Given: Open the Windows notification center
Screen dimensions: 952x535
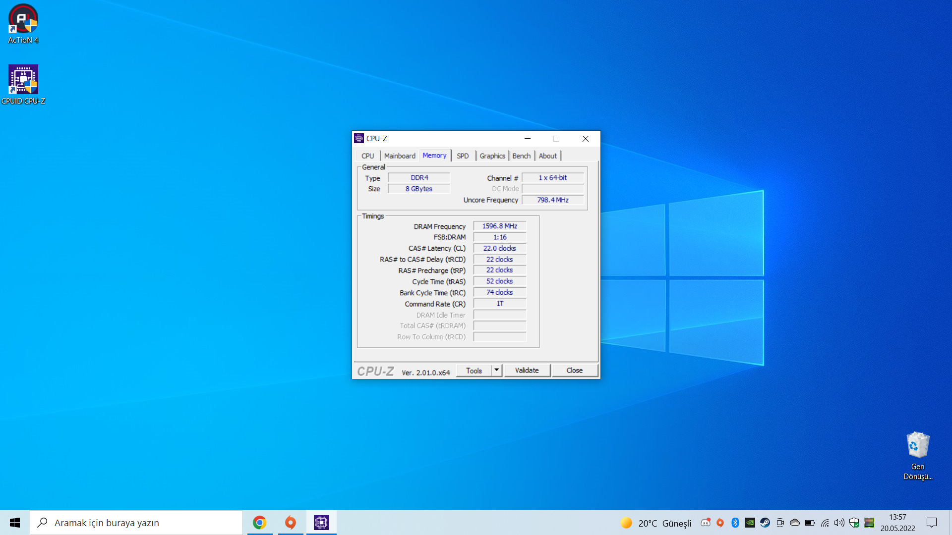Looking at the screenshot, I should 932,523.
